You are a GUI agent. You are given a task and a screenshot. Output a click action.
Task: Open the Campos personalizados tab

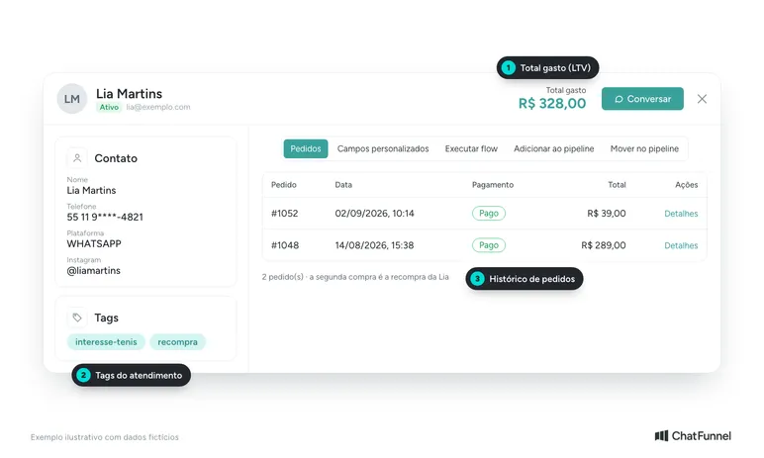tap(383, 148)
